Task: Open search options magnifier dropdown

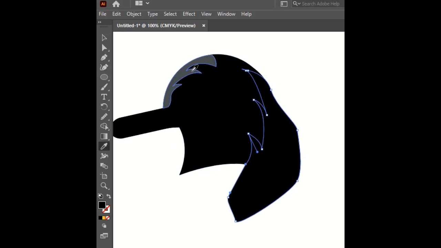Action: coord(296,4)
